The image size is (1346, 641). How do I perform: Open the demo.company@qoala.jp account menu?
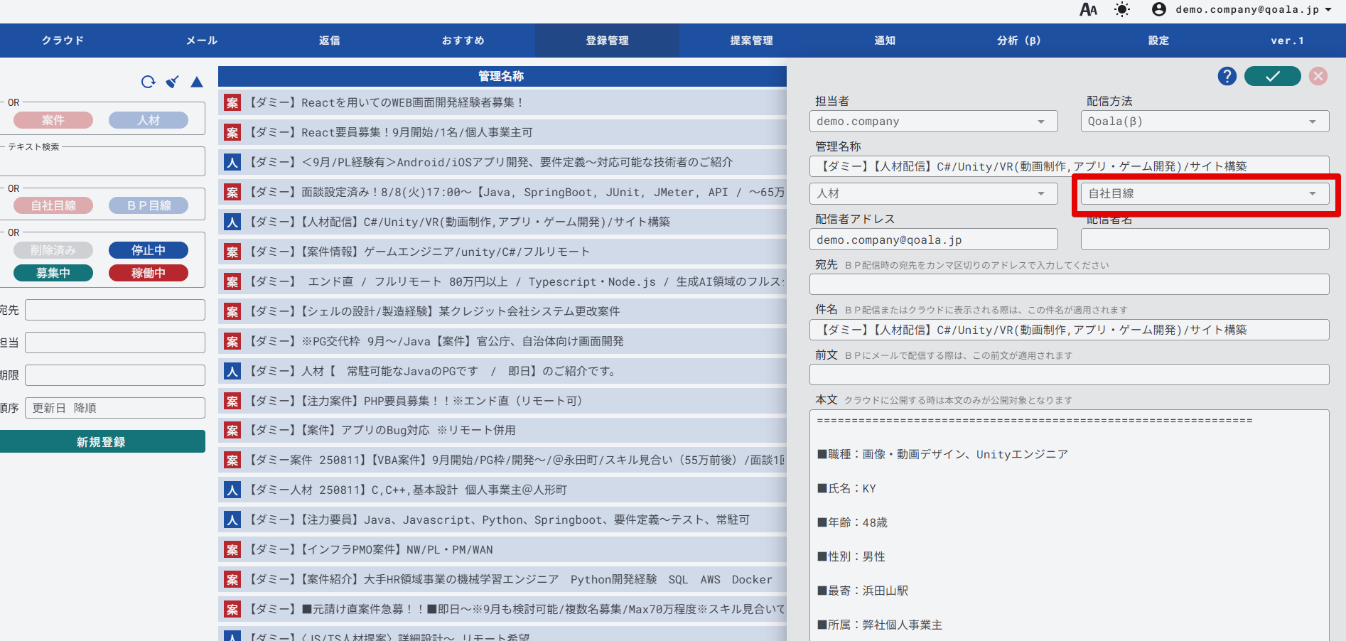[1242, 9]
